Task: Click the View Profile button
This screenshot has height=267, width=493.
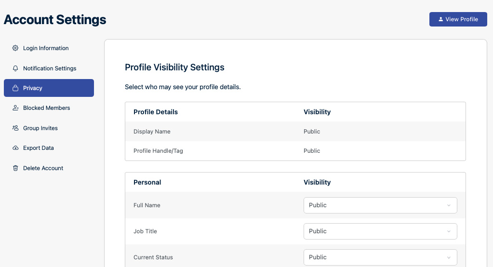Action: [458, 19]
